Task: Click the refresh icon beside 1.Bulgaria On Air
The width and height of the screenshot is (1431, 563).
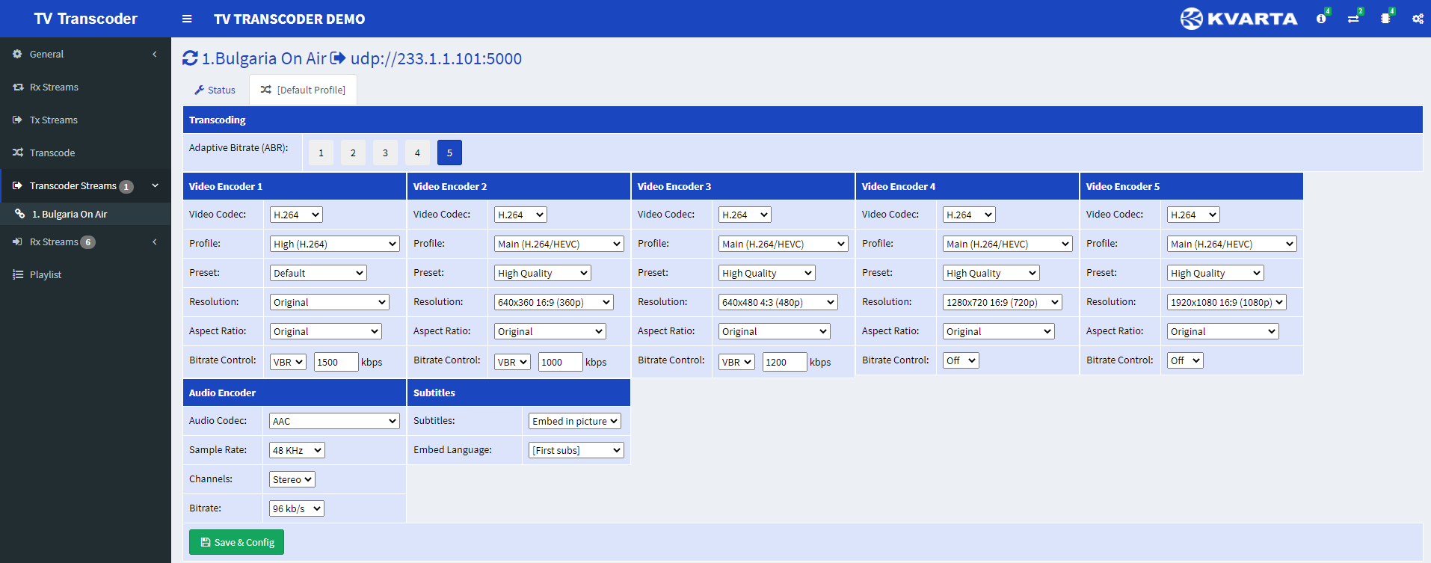Action: 191,58
